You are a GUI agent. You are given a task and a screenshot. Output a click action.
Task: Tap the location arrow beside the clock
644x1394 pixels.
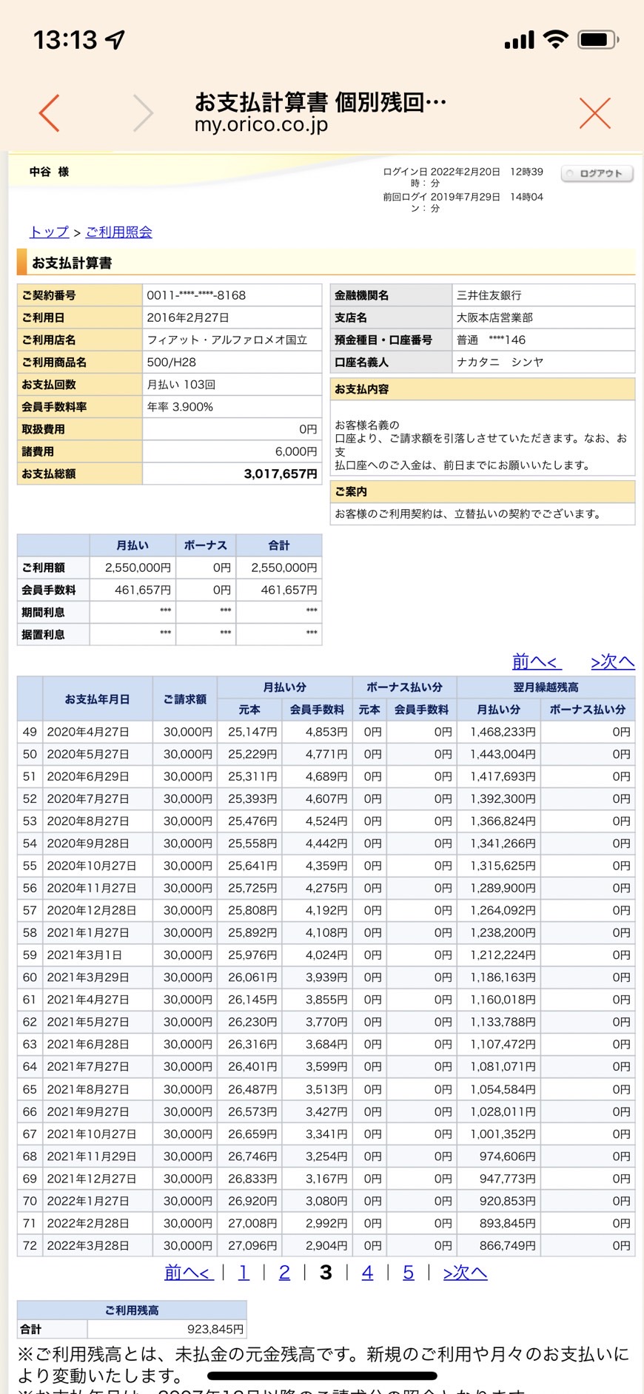click(115, 39)
